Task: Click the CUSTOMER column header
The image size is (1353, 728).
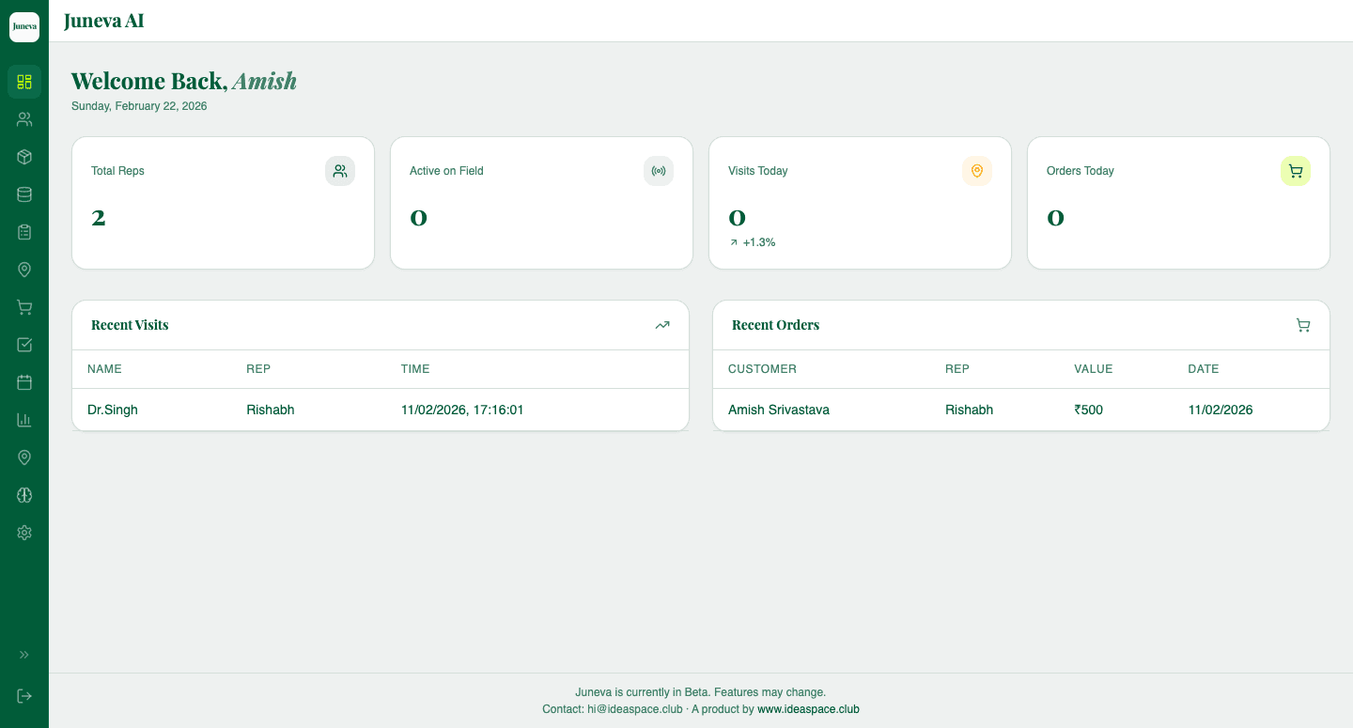Action: coord(762,369)
